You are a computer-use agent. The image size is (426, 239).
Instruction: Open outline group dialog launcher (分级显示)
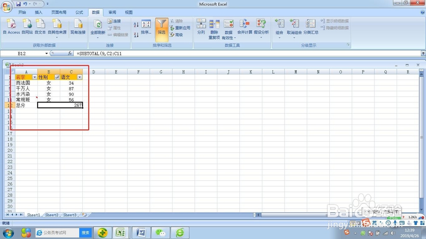[x=348, y=45]
